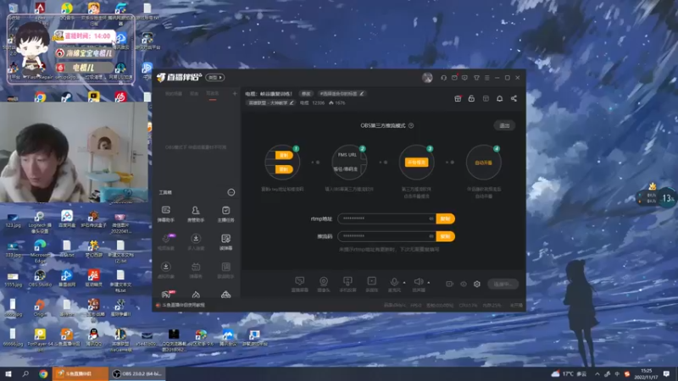
Task: Add camera source in bottom bar
Action: coord(324,284)
